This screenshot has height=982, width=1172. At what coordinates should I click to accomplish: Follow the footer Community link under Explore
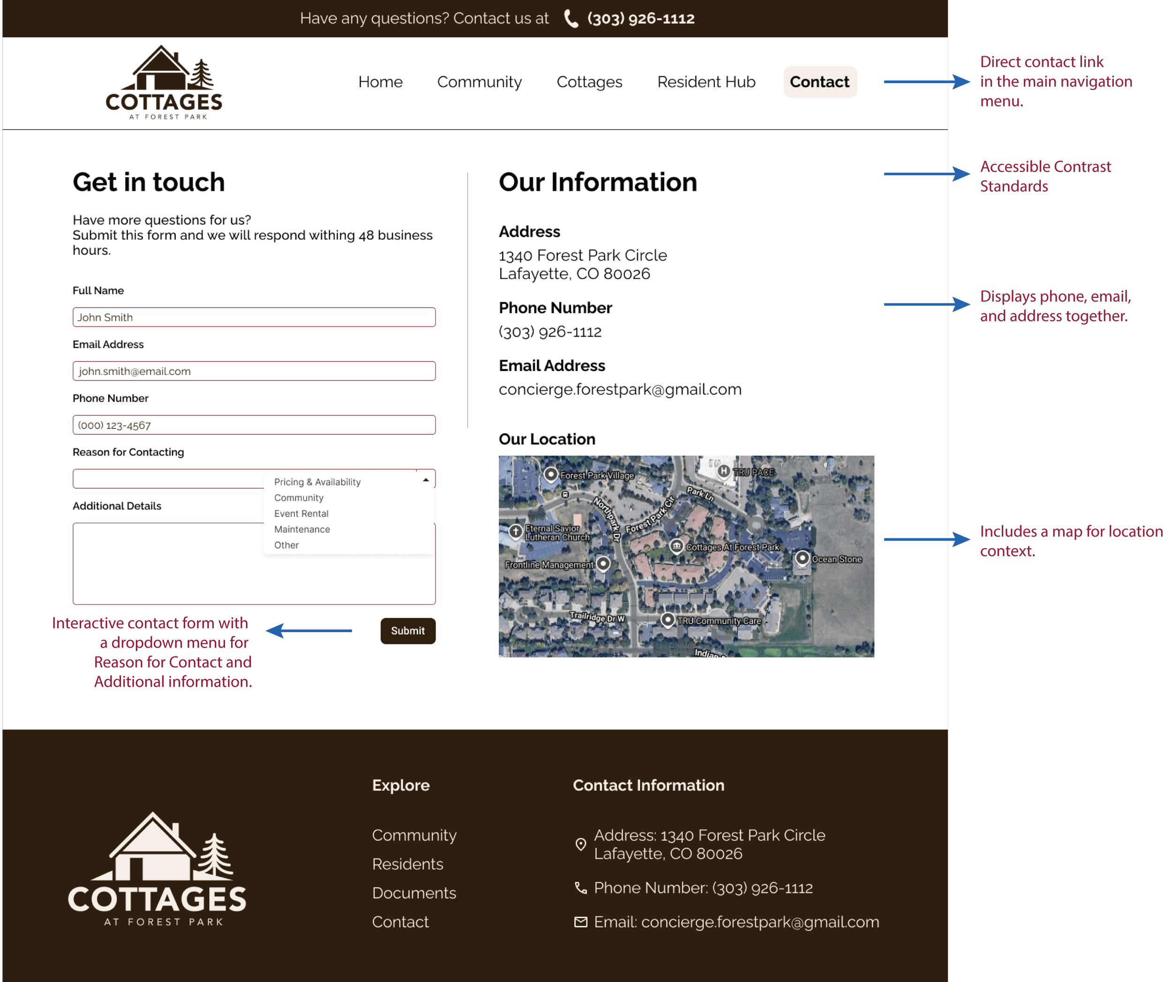coord(414,835)
